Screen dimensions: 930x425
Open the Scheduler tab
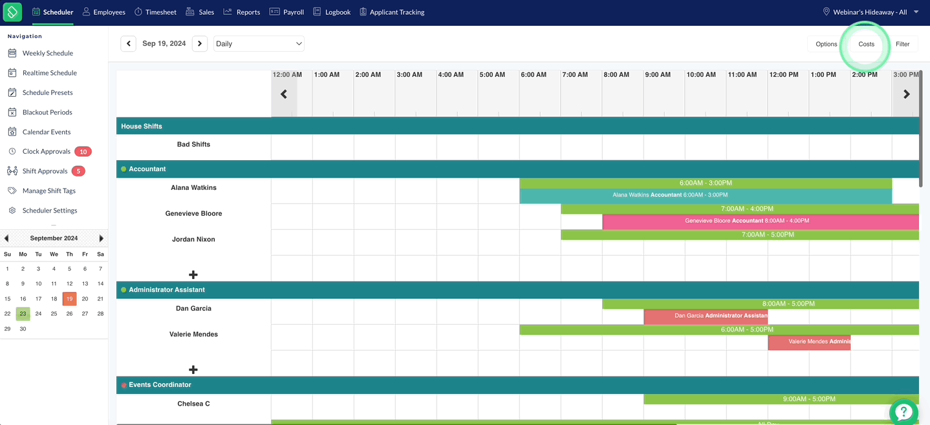point(52,12)
